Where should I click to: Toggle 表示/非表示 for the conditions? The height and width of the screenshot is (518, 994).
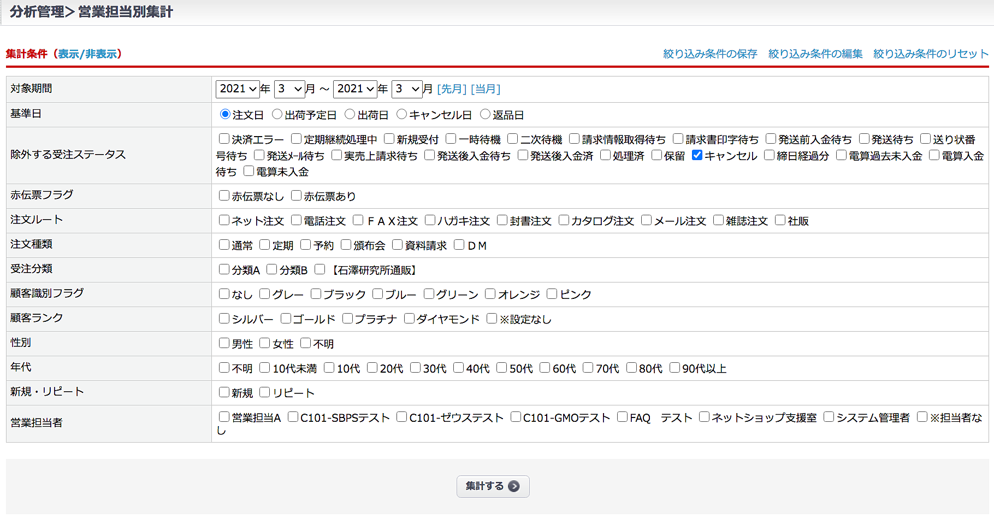[87, 54]
